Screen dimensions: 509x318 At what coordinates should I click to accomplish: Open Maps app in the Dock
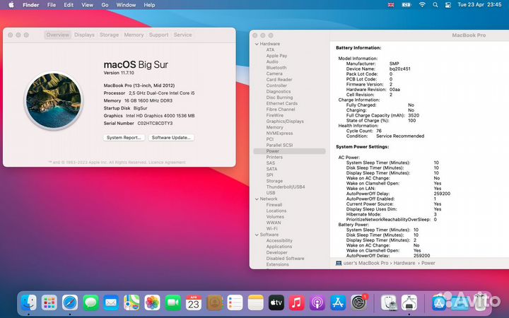[x=131, y=302]
